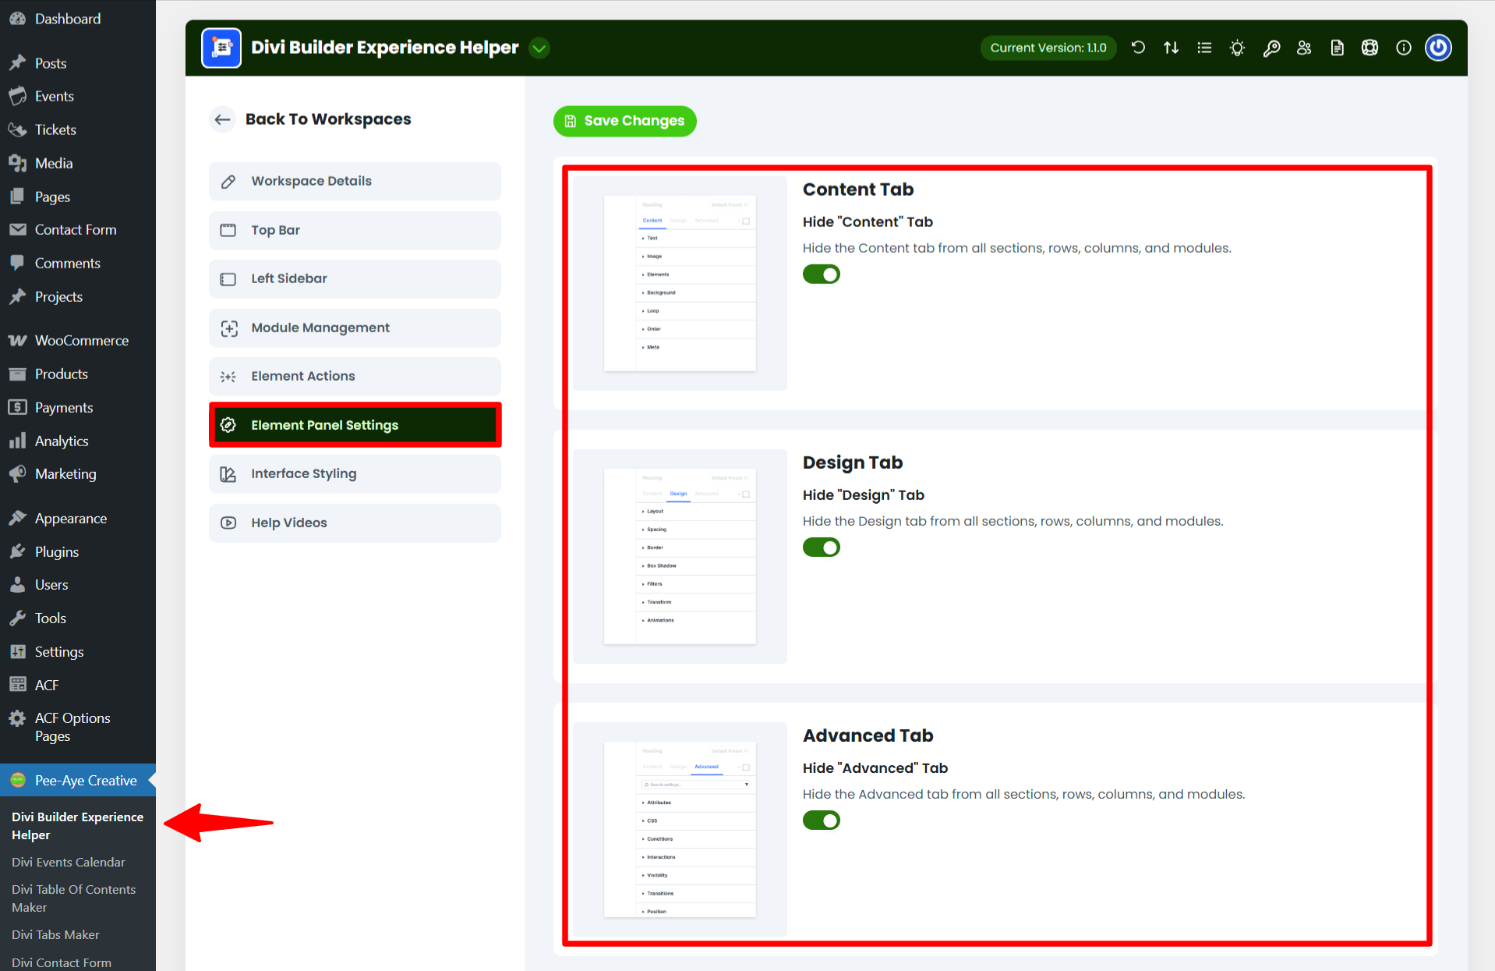Click the Payments dollar icon
This screenshot has height=971, width=1495.
point(17,407)
